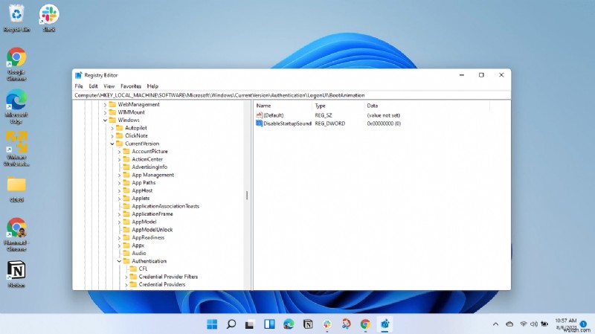Screen dimensions: 595x334
Task: Launch Microsoft Edge from the taskbar
Action: tap(289, 324)
